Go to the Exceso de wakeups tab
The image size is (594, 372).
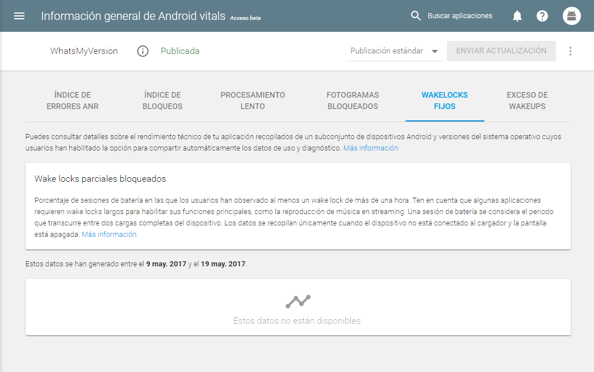528,101
